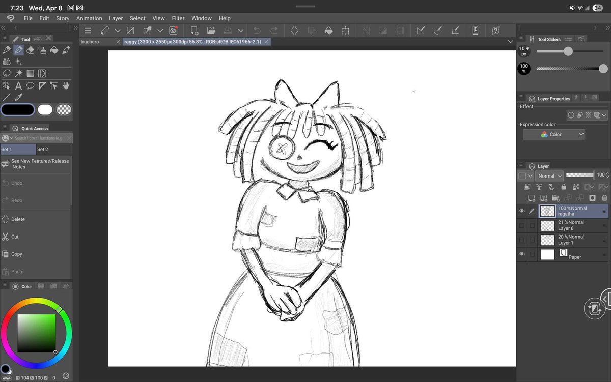Select the black main color swatch

click(x=18, y=110)
